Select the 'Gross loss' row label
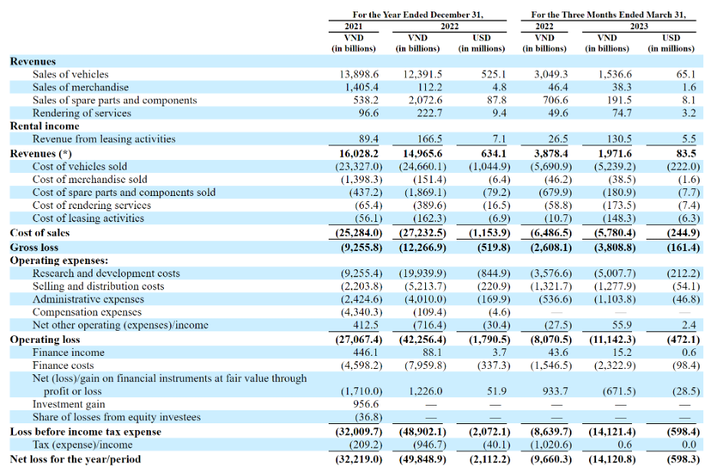This screenshot has width=717, height=473. (x=34, y=247)
